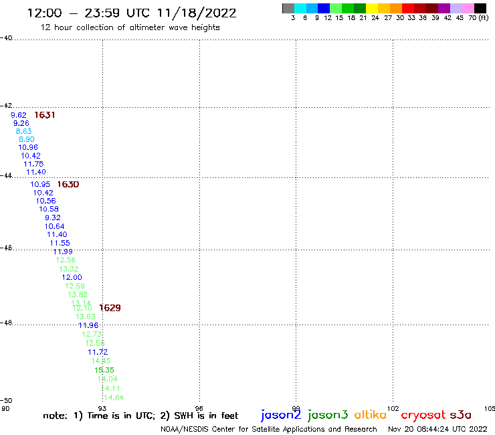Viewport: 495px width, 435px height.
Task: Click the orange swatch in the legend
Action: (x=396, y=8)
